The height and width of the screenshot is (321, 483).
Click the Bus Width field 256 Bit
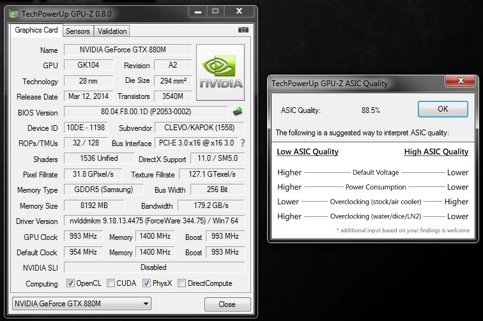[217, 190]
